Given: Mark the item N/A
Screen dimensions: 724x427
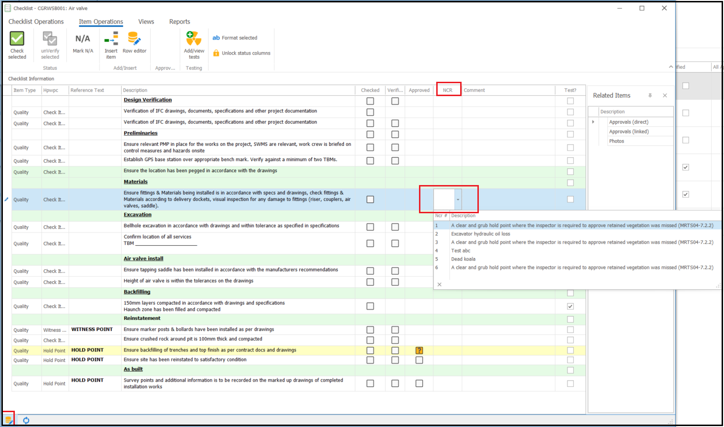Looking at the screenshot, I should (83, 39).
